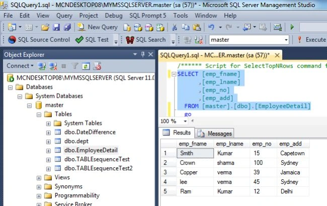Image resolution: width=327 pixels, height=206 pixels.
Task: Open SQL Search
Action: [x=145, y=40]
